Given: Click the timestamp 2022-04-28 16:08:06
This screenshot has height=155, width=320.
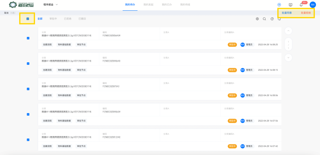Looking at the screenshot, I should tap(268, 95).
